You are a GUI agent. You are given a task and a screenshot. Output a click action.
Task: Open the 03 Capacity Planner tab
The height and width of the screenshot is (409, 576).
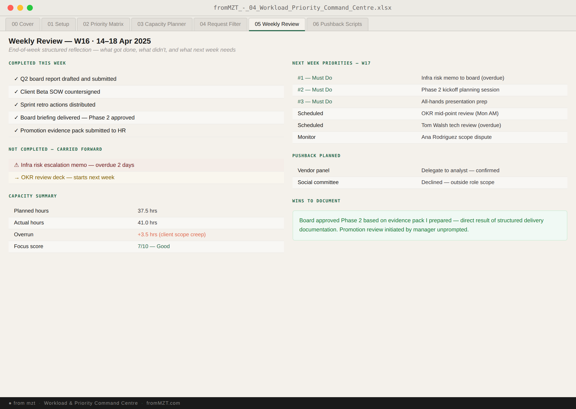[162, 24]
